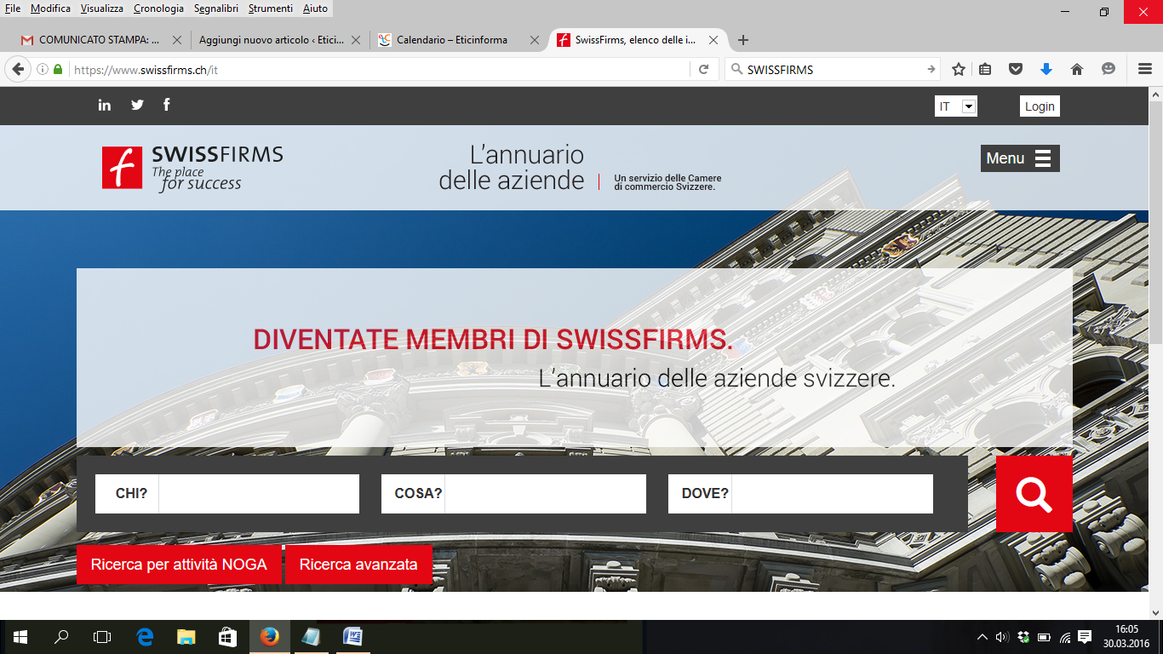Open Microsoft Edge from the taskbar
The image size is (1163, 654).
145,637
